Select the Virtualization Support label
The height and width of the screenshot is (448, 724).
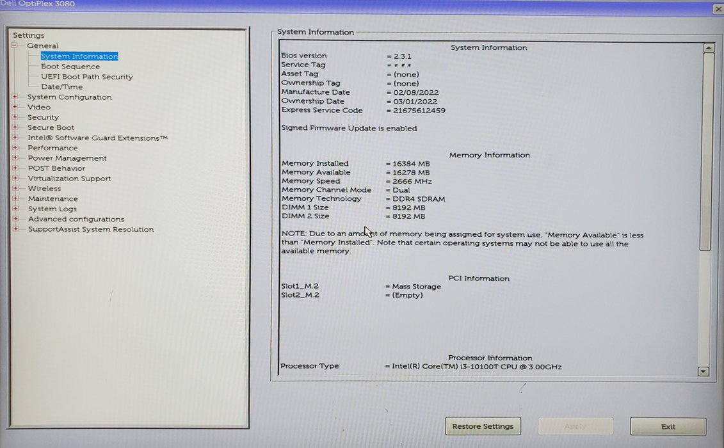tap(69, 179)
